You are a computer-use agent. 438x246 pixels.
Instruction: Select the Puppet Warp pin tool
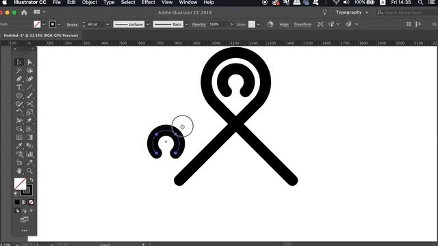(29, 121)
